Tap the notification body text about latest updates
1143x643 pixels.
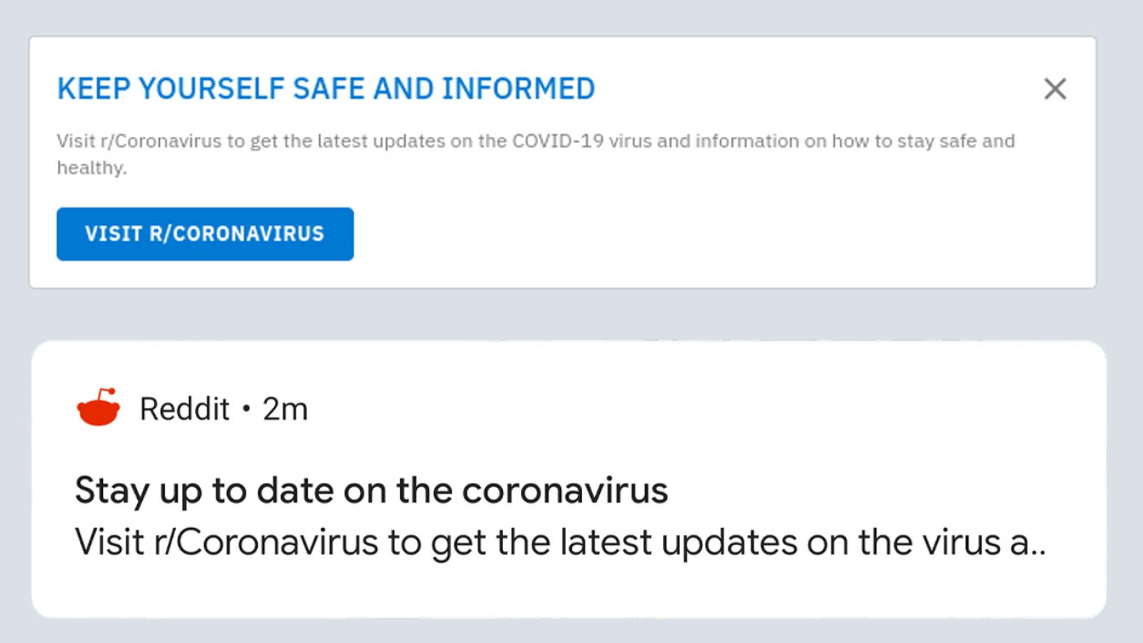(x=559, y=542)
